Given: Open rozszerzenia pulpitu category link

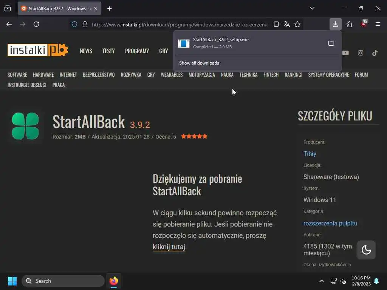Looking at the screenshot, I should (x=330, y=224).
